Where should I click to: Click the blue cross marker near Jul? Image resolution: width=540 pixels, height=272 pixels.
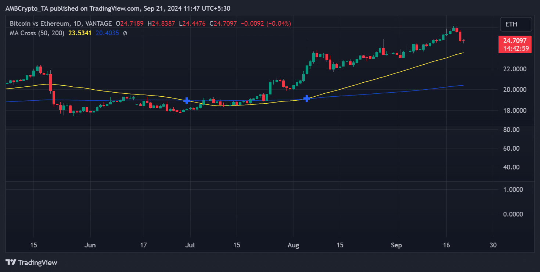187,100
